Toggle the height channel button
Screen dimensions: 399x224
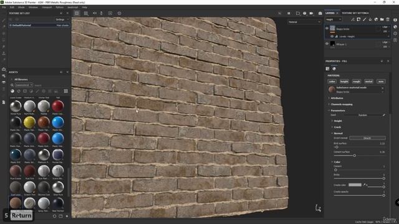click(344, 82)
